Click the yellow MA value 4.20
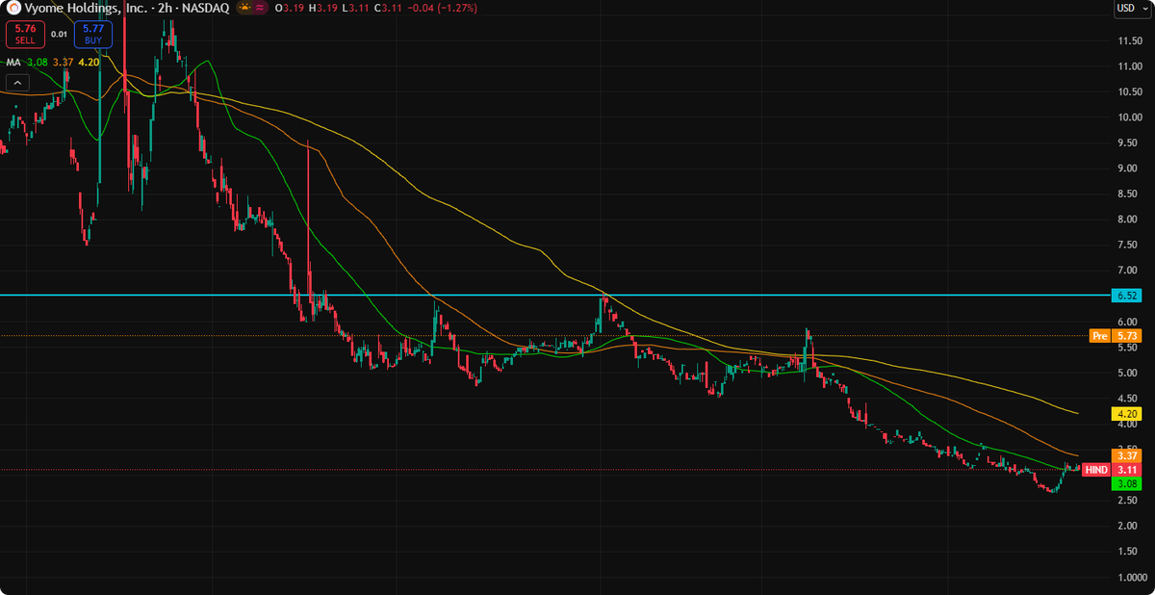Image resolution: width=1155 pixels, height=595 pixels. coord(89,62)
